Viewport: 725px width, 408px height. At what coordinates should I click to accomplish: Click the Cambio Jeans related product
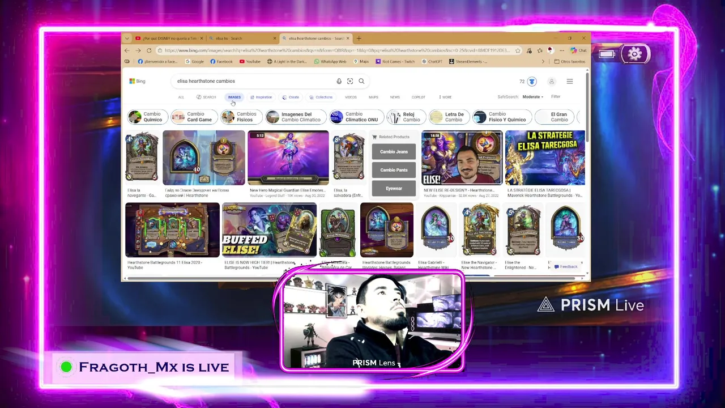pyautogui.click(x=394, y=152)
